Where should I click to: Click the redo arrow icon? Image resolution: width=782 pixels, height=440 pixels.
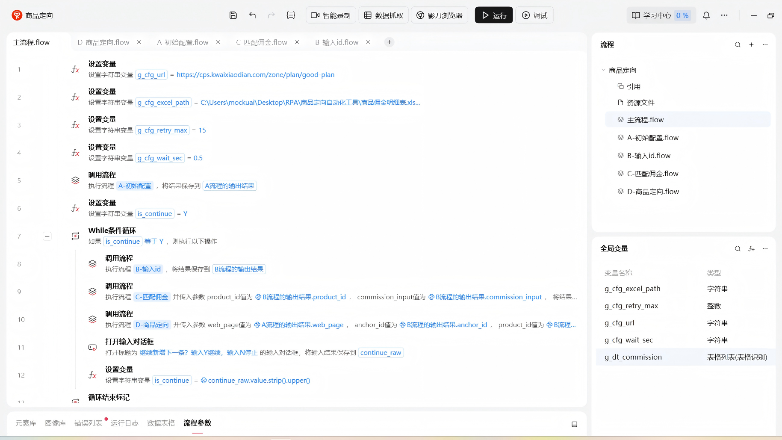pos(271,15)
